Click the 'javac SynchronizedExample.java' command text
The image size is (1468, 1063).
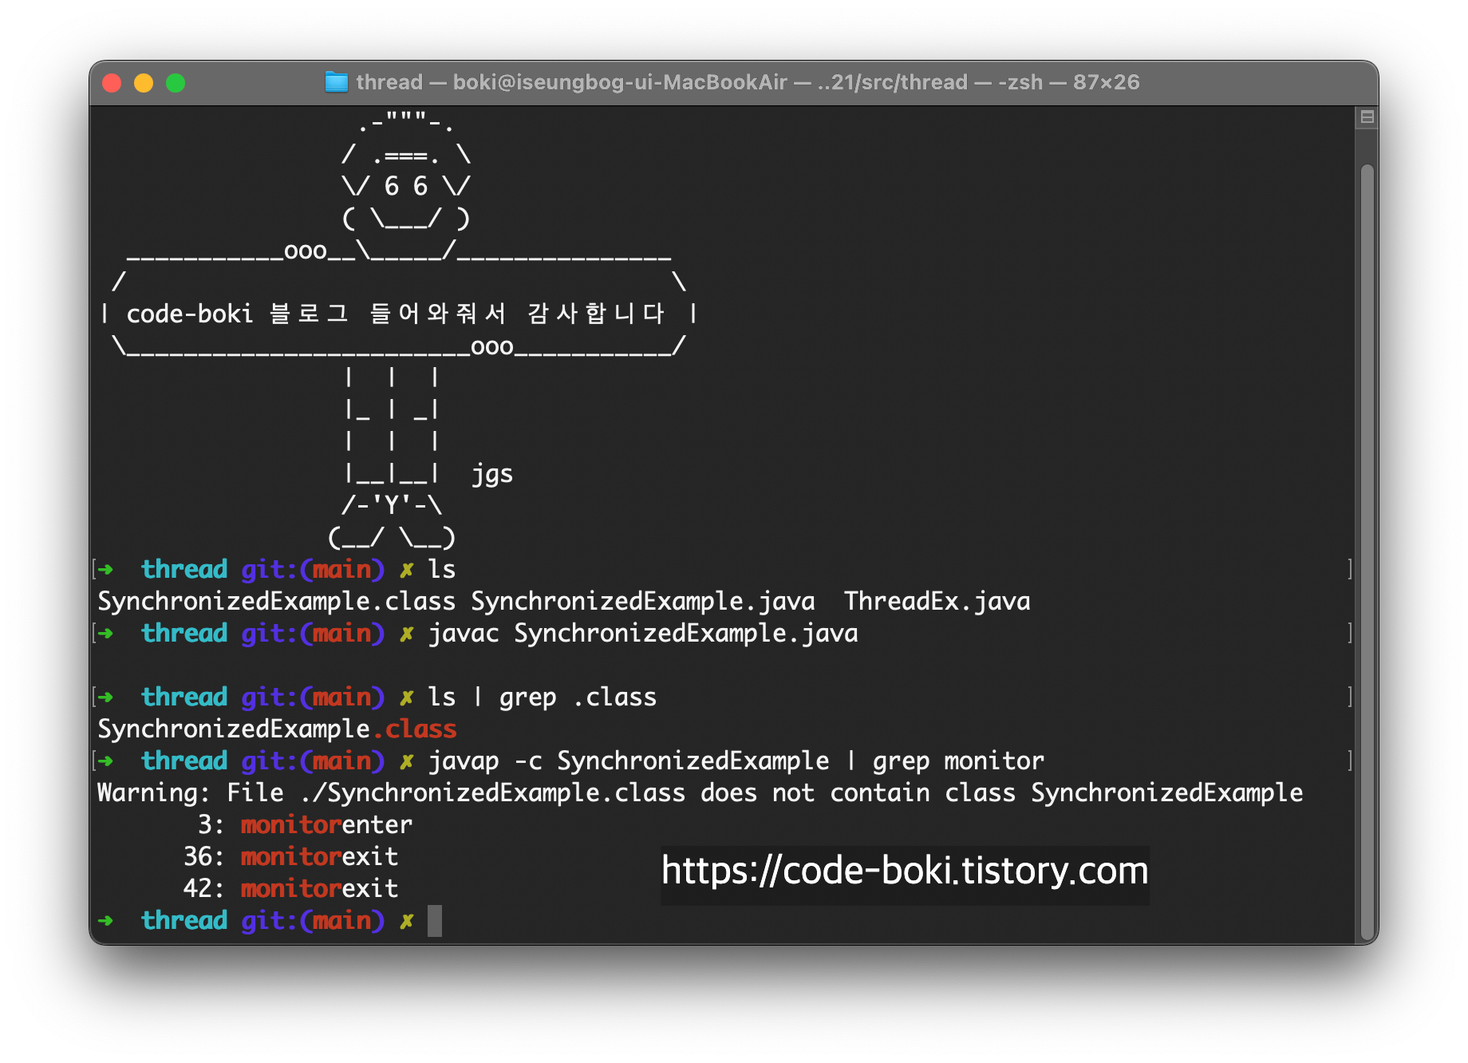[x=643, y=634]
